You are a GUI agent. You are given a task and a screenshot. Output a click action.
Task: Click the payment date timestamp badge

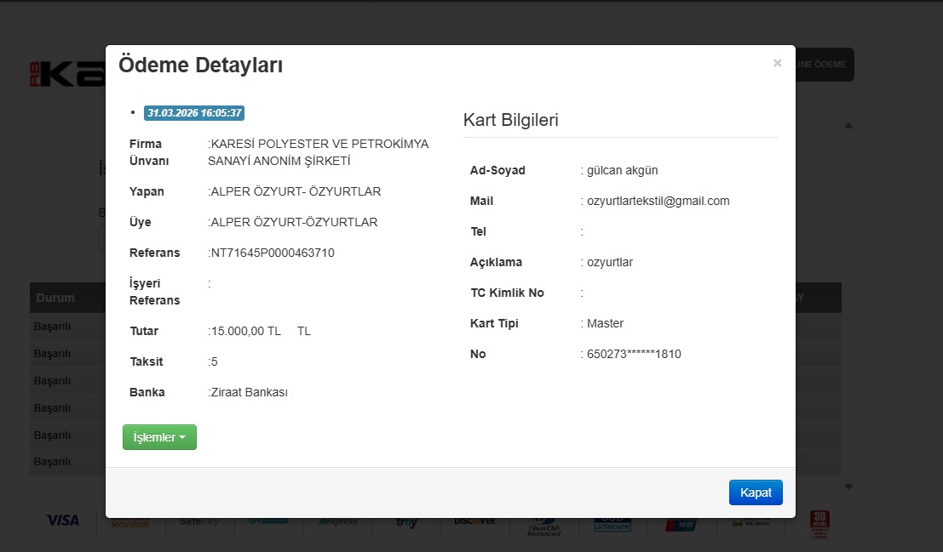click(x=194, y=112)
